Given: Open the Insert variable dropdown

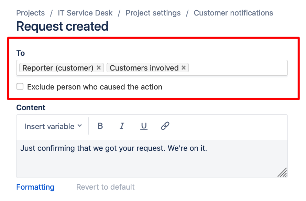Looking at the screenshot, I should pyautogui.click(x=53, y=126).
